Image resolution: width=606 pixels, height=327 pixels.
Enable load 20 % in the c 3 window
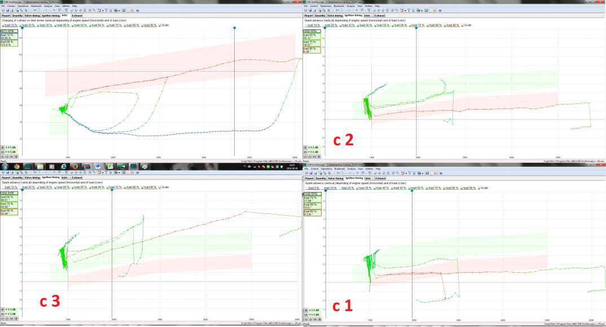pos(27,188)
